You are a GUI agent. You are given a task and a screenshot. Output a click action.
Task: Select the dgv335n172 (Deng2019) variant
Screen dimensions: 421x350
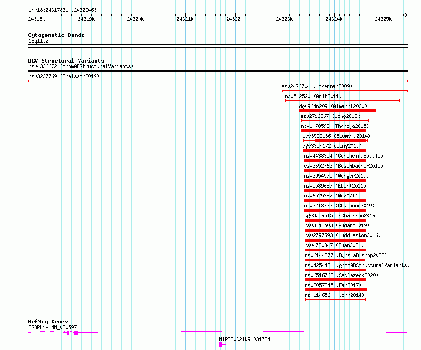332,146
